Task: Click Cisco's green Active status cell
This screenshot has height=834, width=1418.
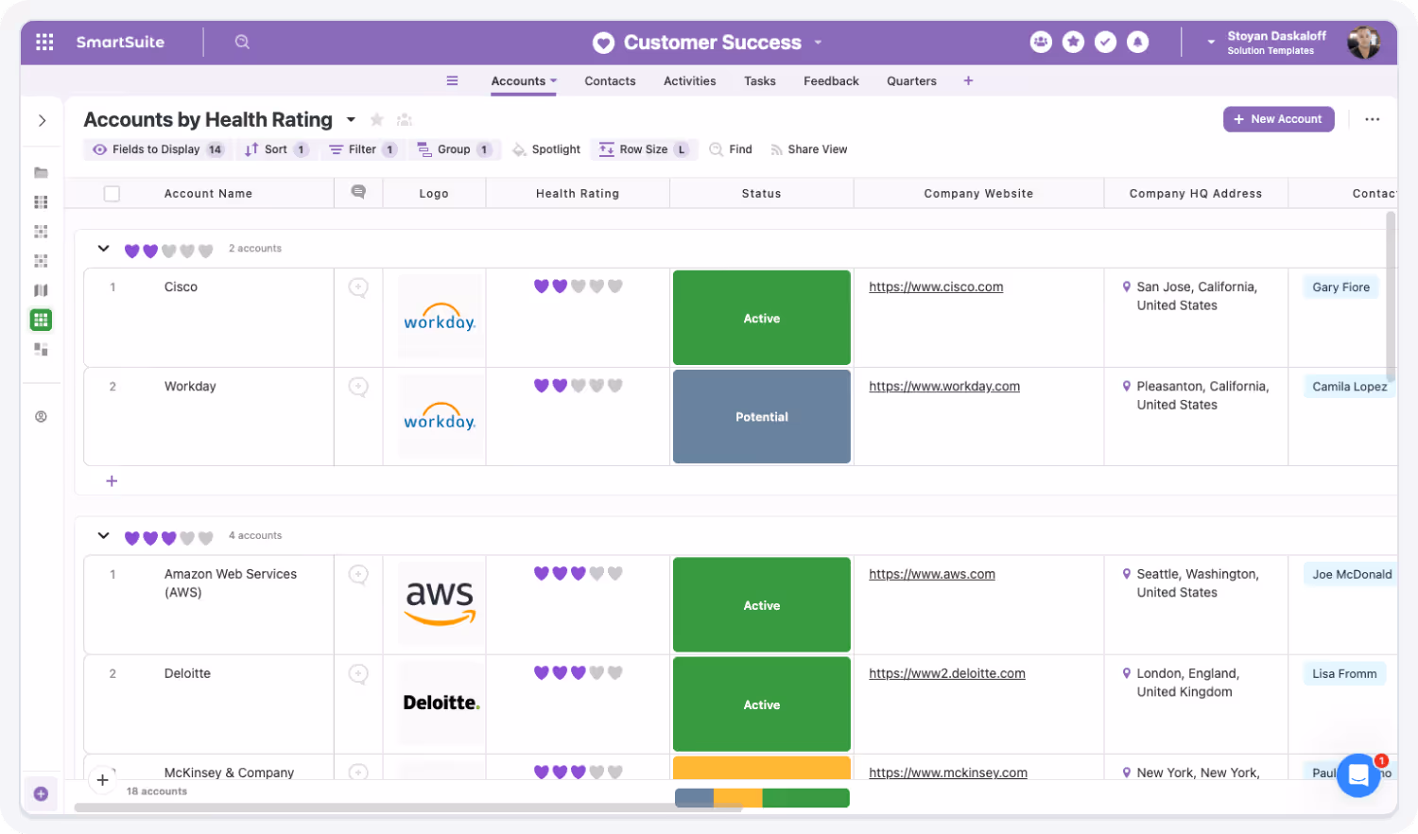Action: tap(762, 318)
